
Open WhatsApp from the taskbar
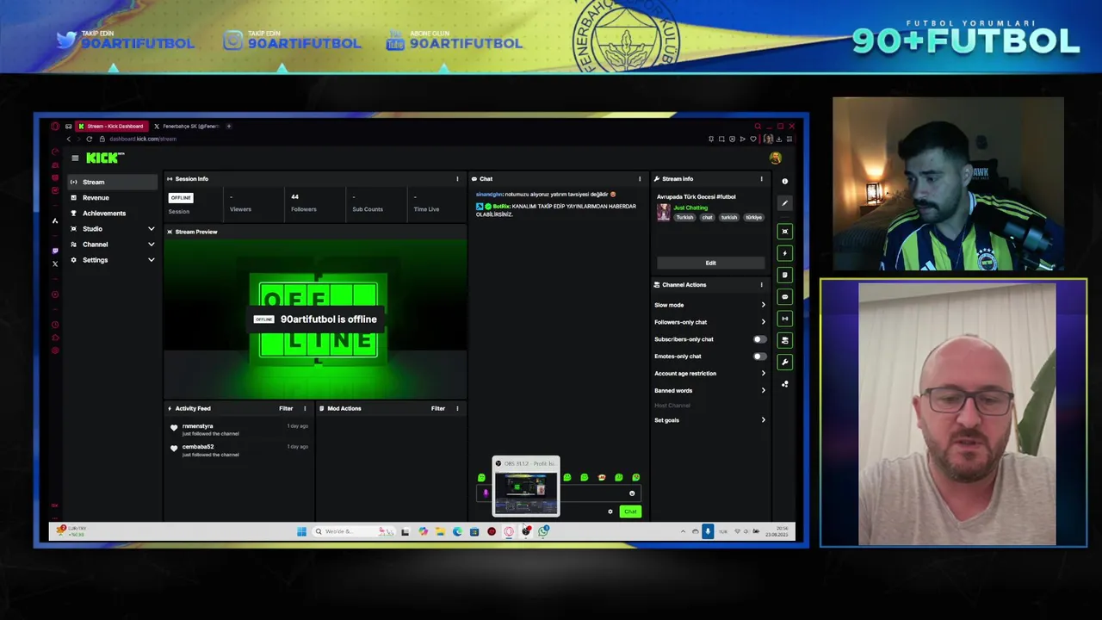tap(543, 531)
